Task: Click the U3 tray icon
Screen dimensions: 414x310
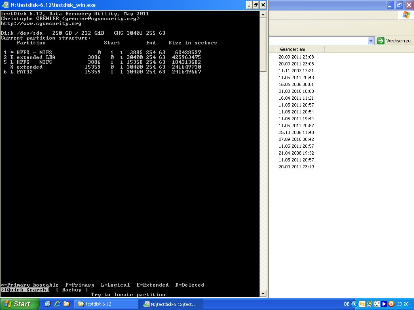Action: (362, 304)
